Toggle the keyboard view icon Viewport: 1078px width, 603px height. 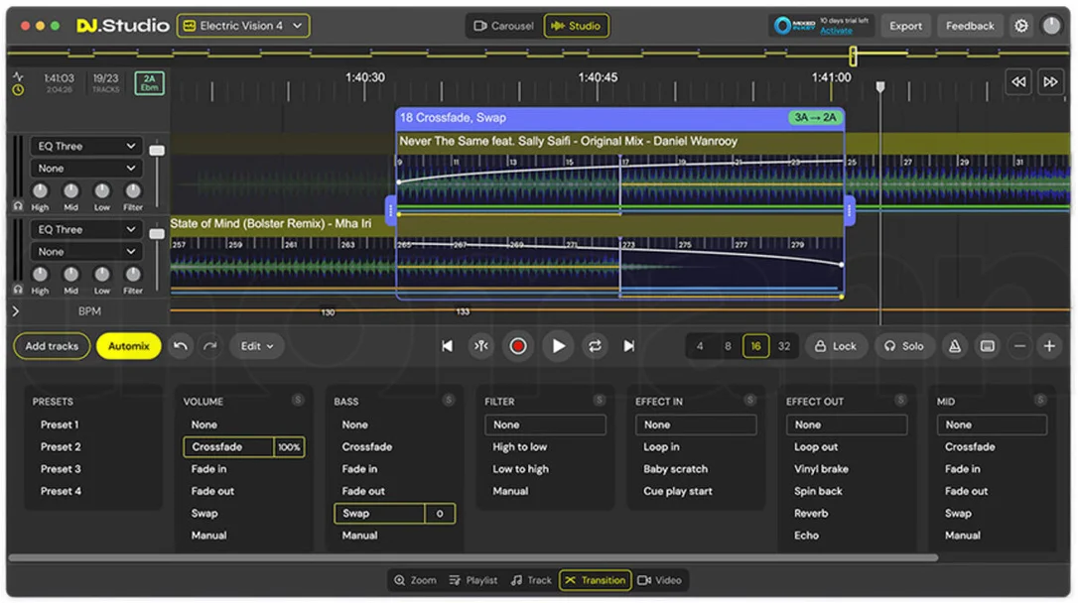(988, 346)
